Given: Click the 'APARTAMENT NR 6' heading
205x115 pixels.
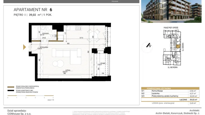Looking at the screenshot, I should [x=33, y=10].
